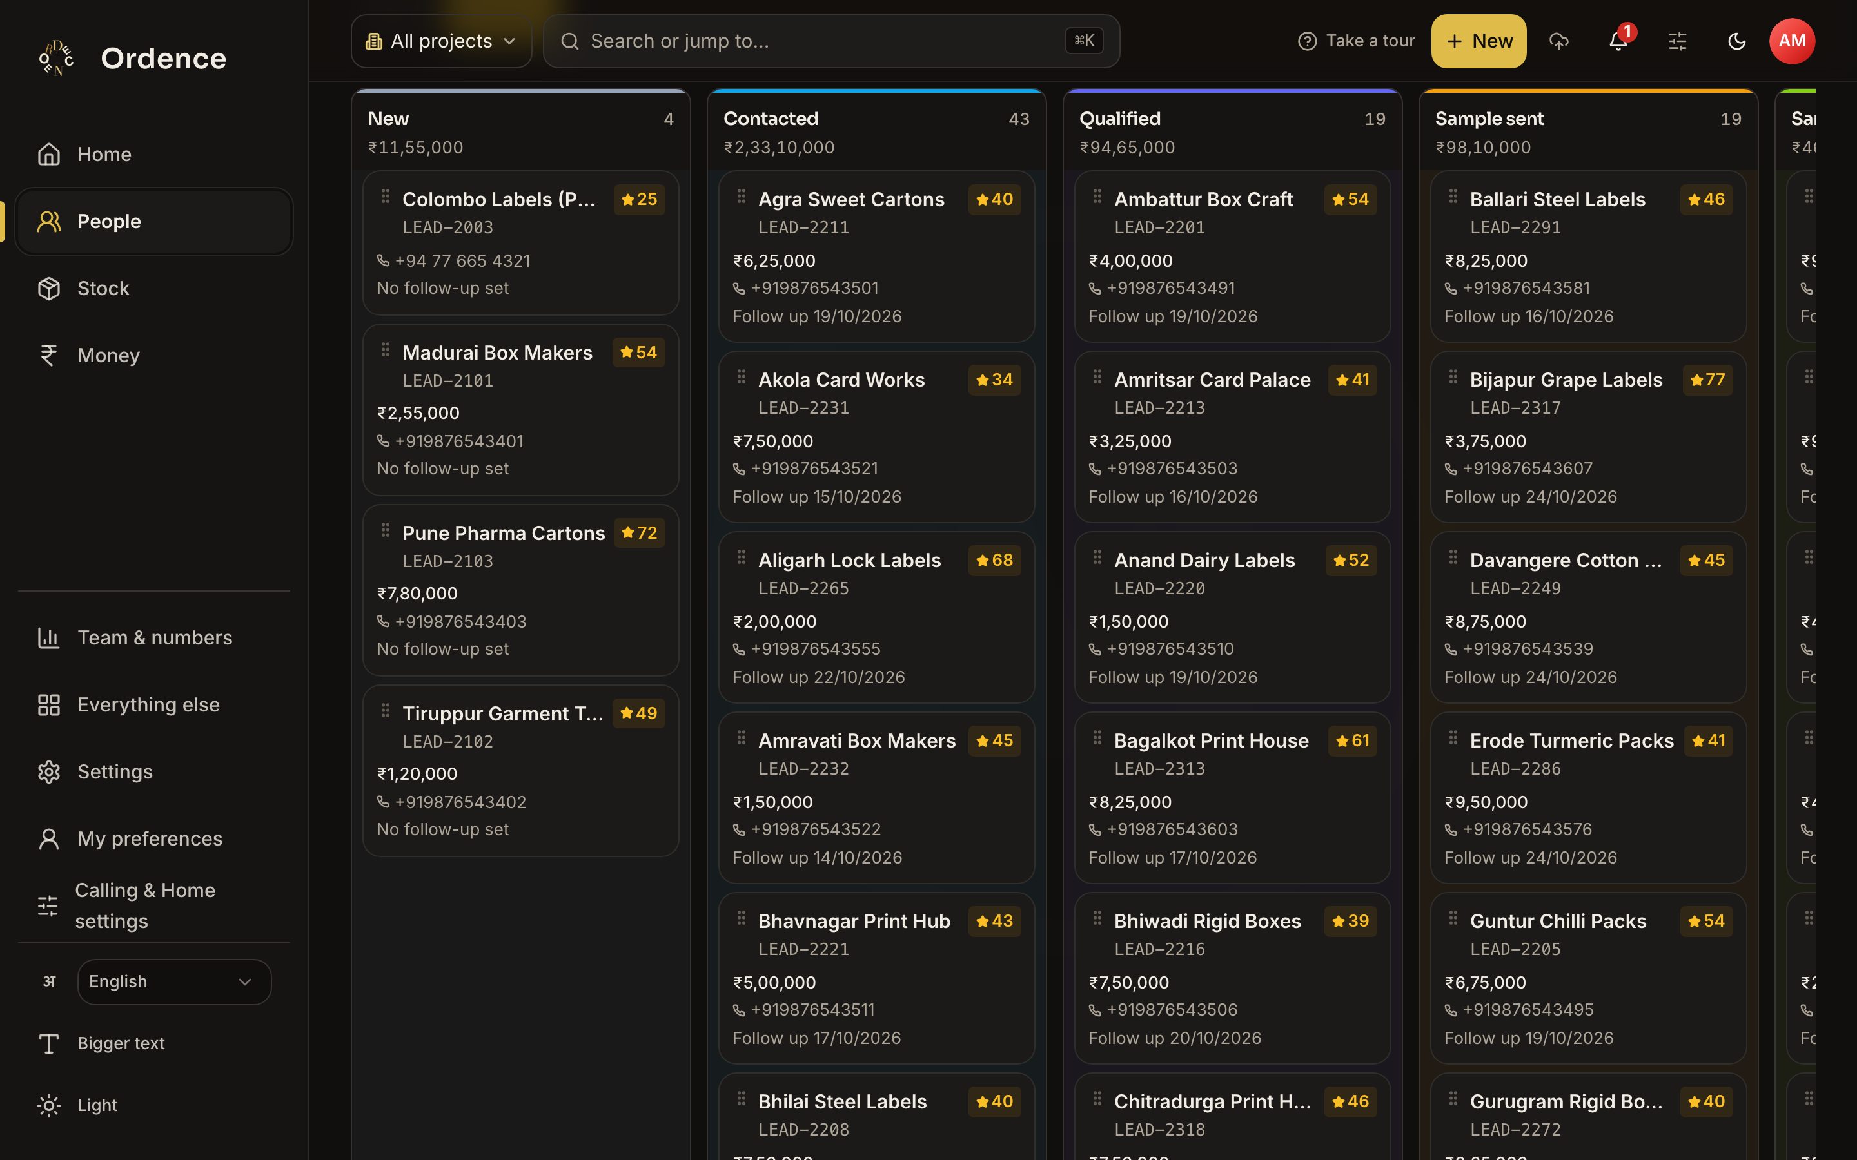Open the English language dropdown
The width and height of the screenshot is (1857, 1160).
point(174,982)
